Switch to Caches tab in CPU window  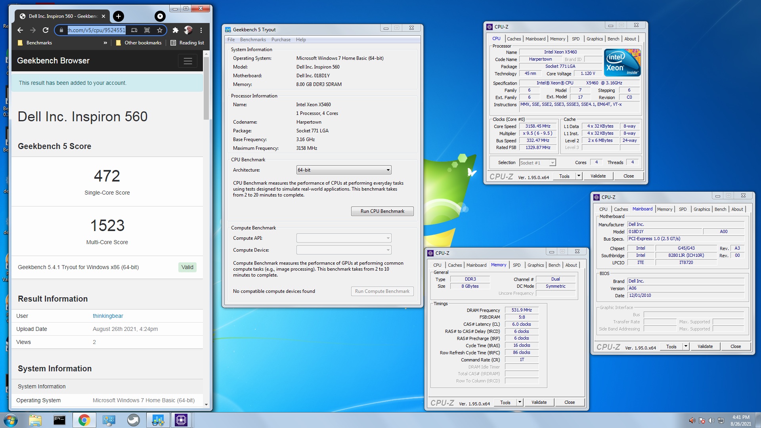[514, 39]
